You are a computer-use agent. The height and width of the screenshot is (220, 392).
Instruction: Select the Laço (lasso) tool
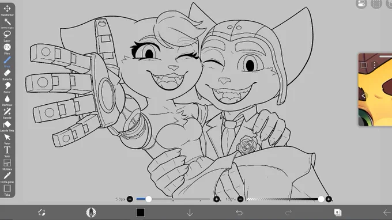coord(7,36)
